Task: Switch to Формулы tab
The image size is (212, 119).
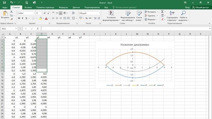Action: [x=63, y=7]
